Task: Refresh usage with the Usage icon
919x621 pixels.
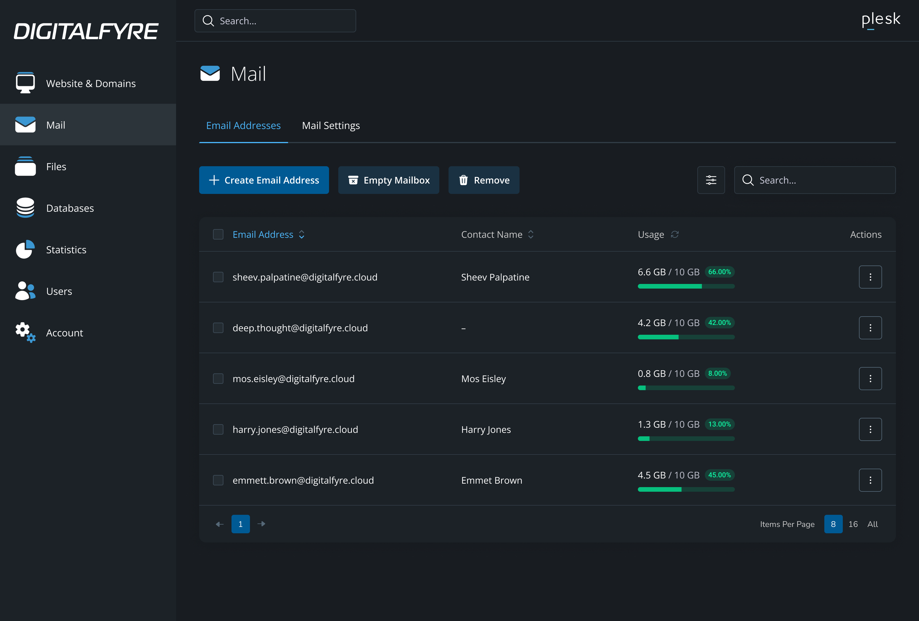Action: (675, 234)
